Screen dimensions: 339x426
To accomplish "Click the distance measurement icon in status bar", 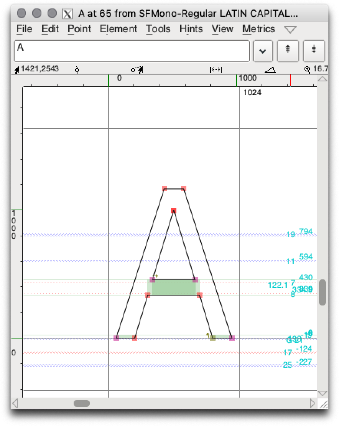I will tap(216, 69).
